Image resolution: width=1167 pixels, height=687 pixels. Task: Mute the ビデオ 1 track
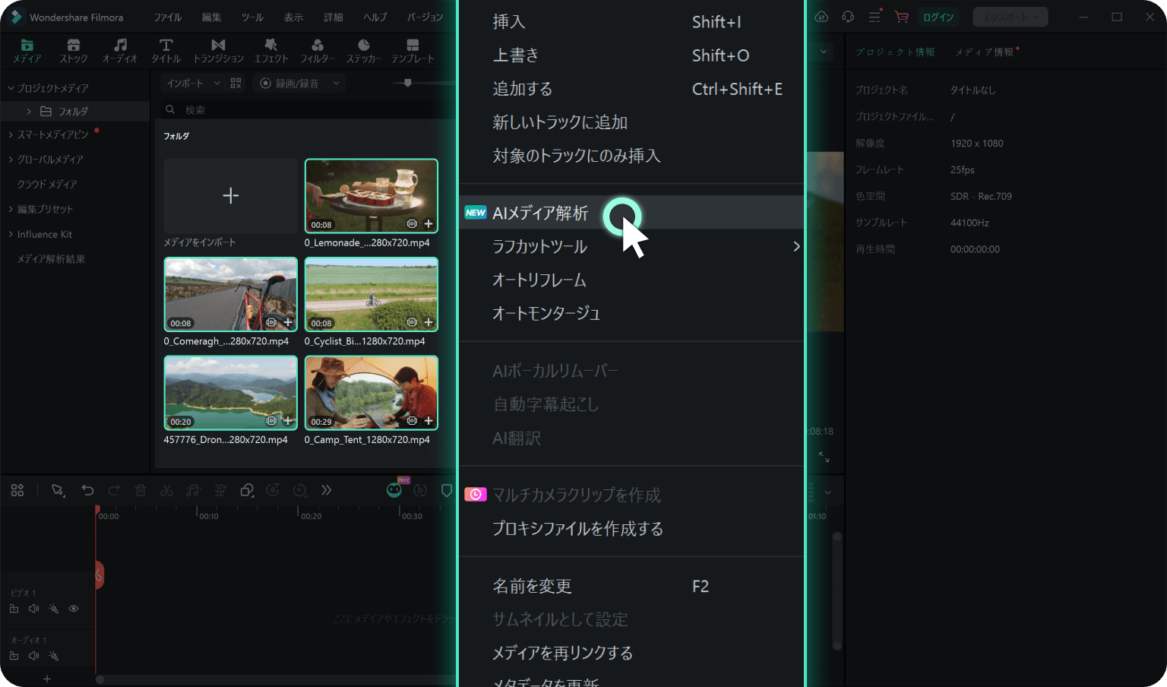click(34, 609)
